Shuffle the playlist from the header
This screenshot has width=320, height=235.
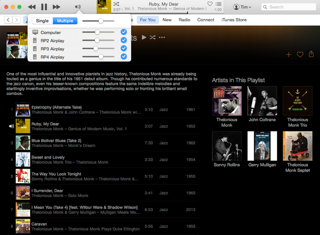point(153,37)
